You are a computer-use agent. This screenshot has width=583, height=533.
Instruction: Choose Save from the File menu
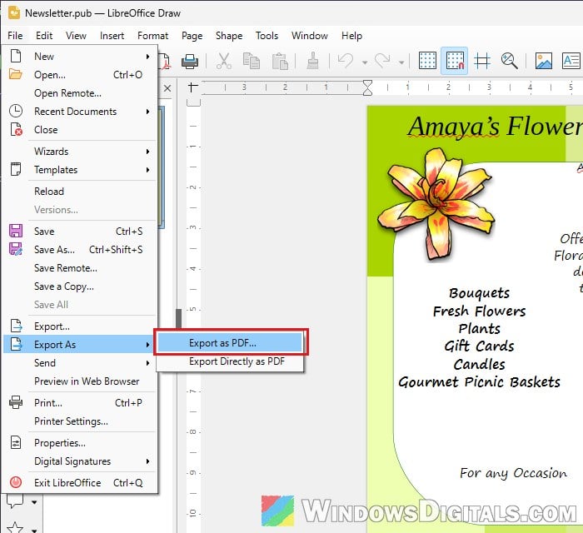point(80,232)
